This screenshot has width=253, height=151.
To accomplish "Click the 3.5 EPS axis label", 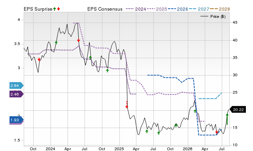I will 17,44.
